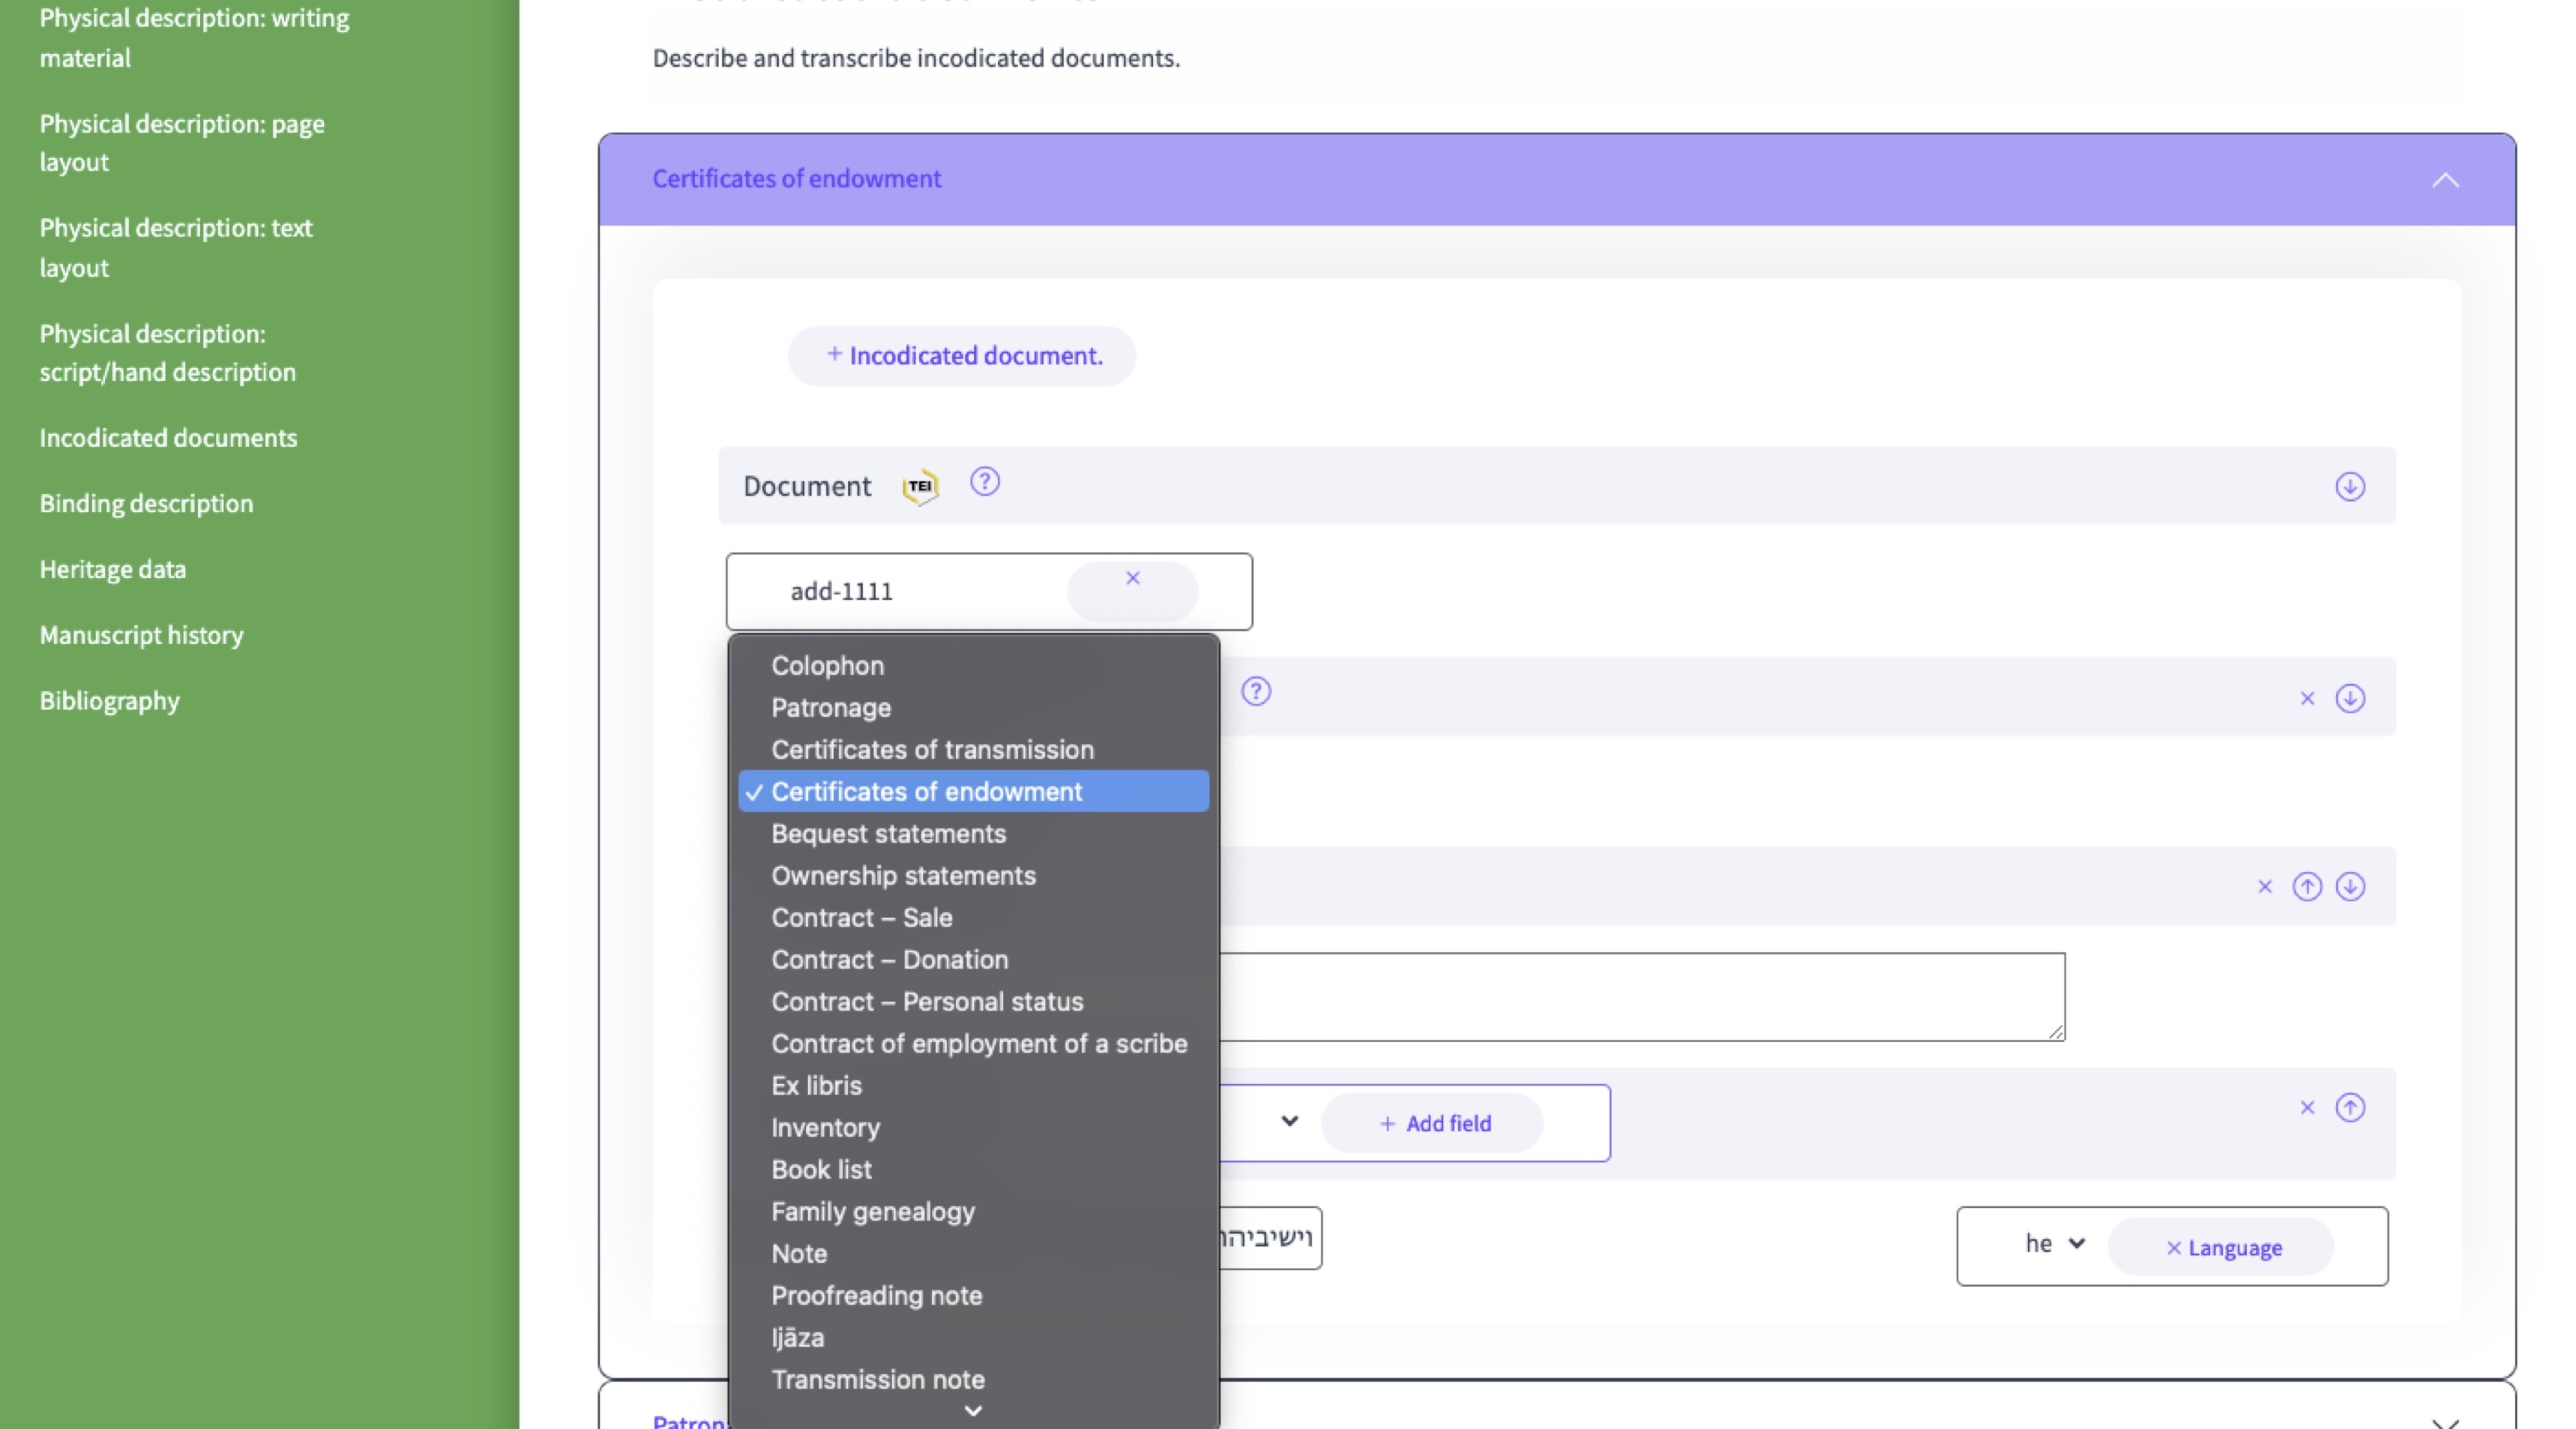Click the + Incodicated document button
Image resolution: width=2576 pixels, height=1429 pixels.
[962, 356]
